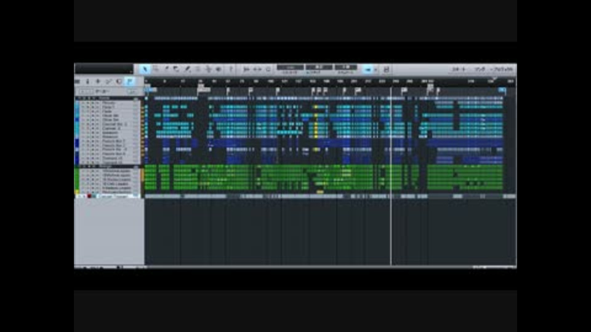Select the Range tool
Screen dimensions: 591x332
tap(155, 69)
